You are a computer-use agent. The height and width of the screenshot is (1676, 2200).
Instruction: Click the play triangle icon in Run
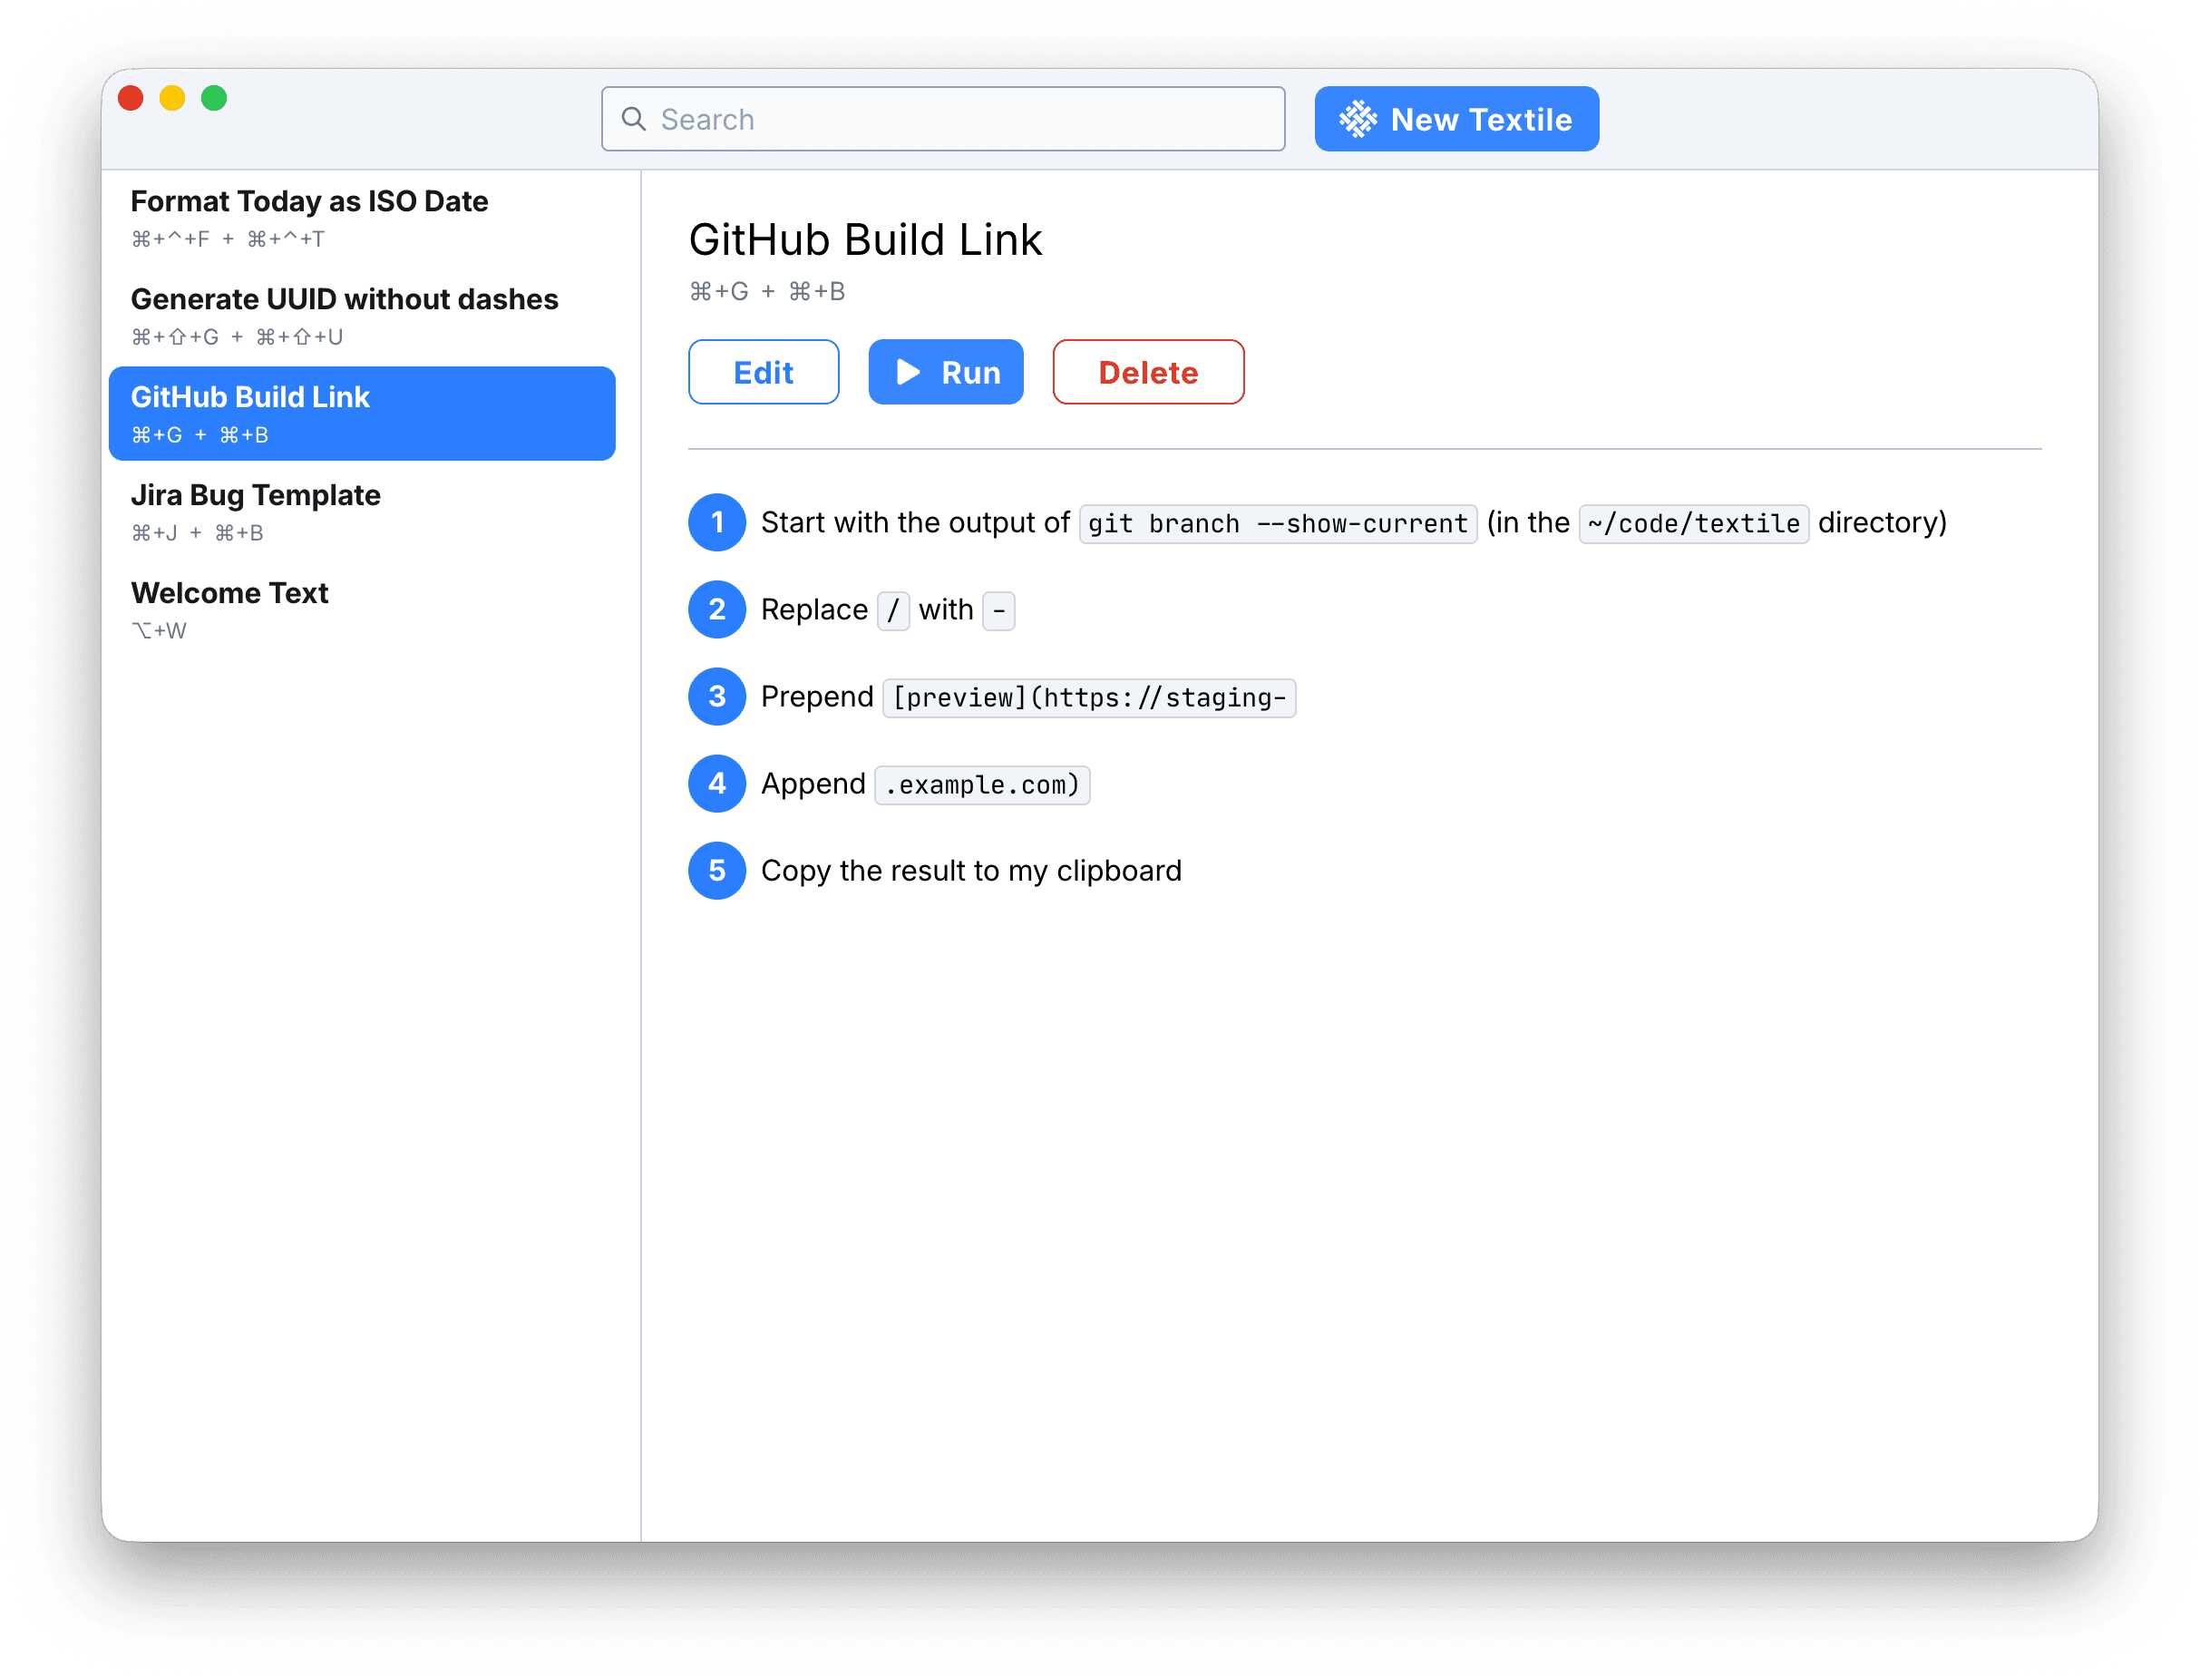tap(908, 372)
